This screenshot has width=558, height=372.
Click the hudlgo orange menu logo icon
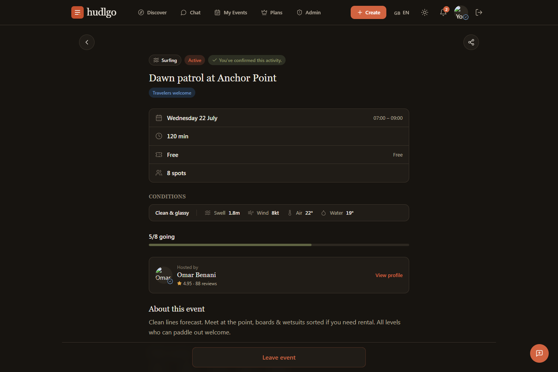(x=77, y=12)
